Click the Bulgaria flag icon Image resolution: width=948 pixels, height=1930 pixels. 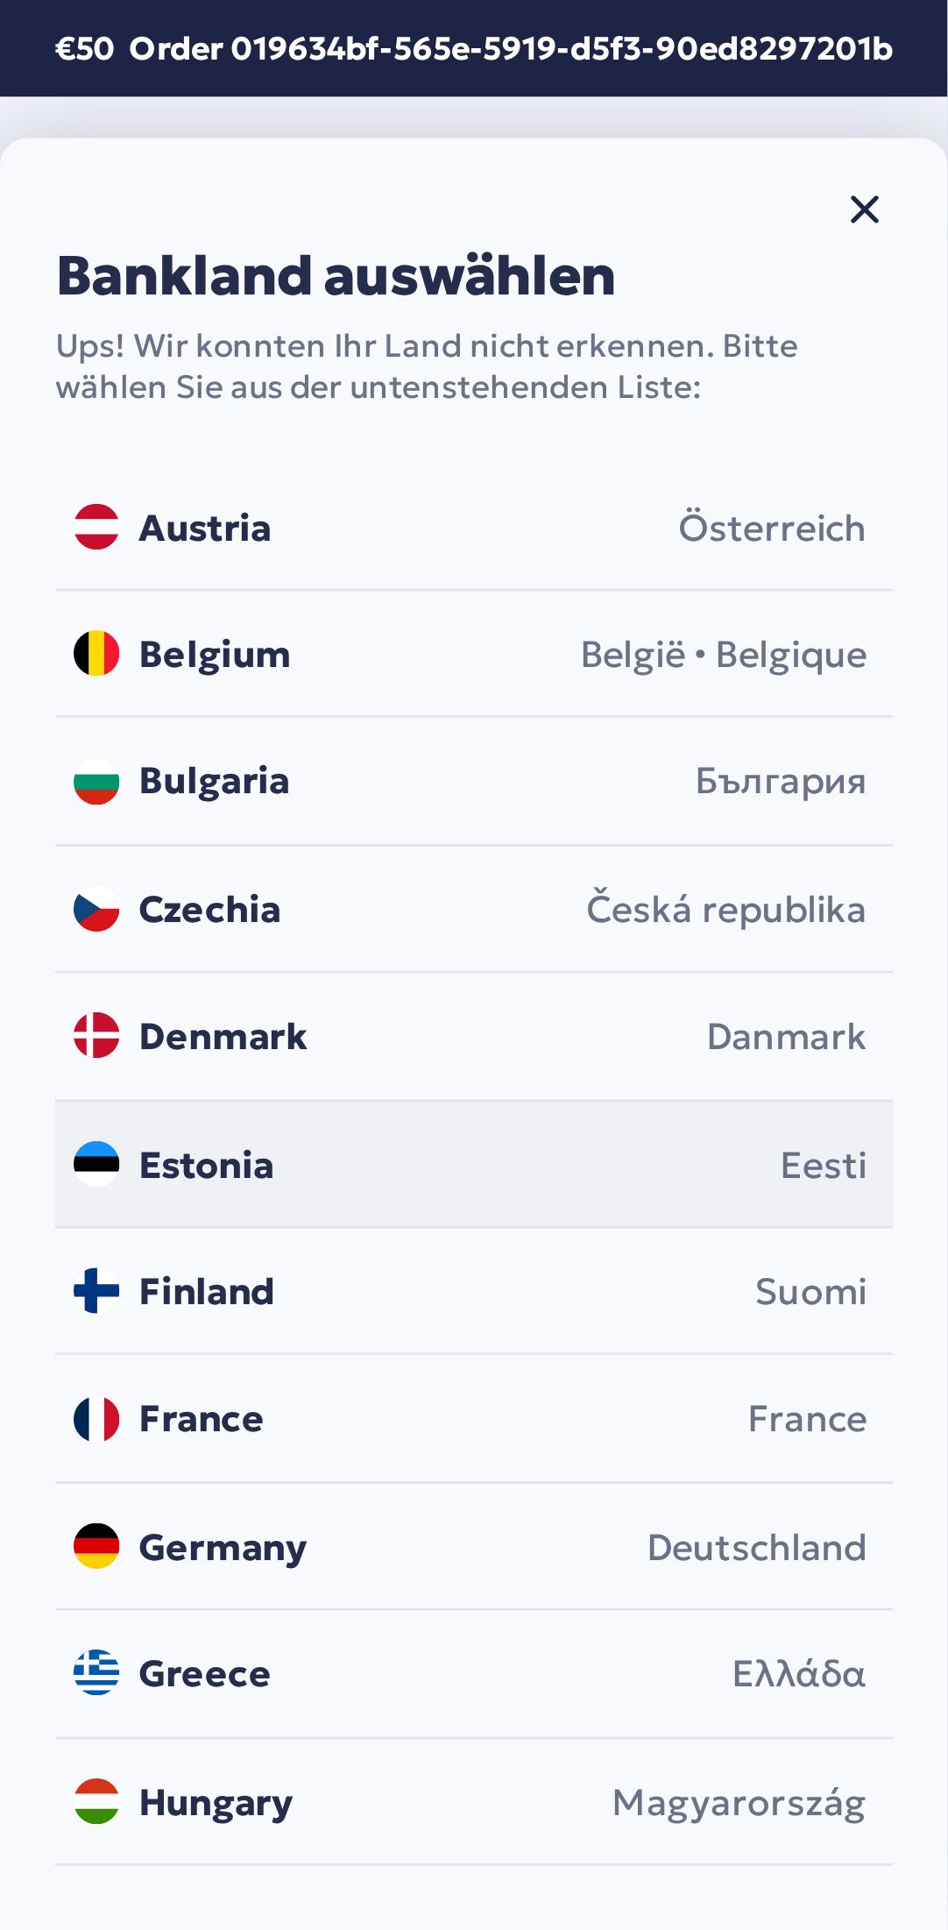click(x=96, y=781)
